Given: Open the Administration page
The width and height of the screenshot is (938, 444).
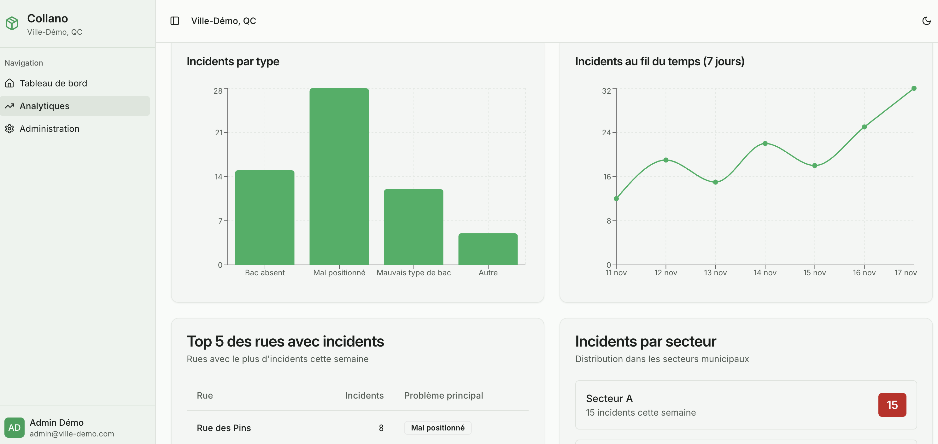Looking at the screenshot, I should point(50,128).
